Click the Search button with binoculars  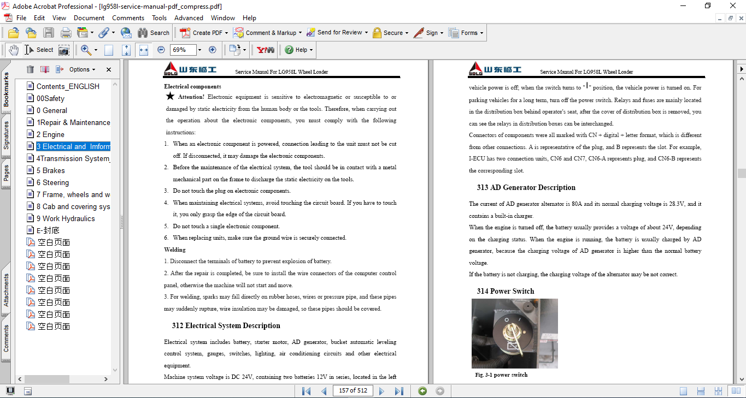pyautogui.click(x=154, y=33)
